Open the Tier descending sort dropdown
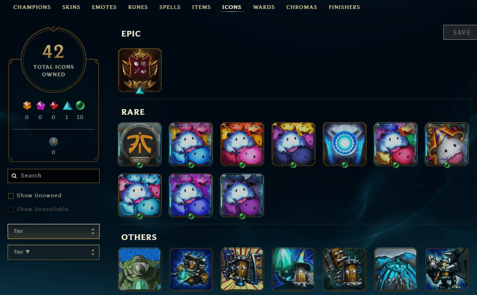Viewport: 477px width, 295px height. click(x=54, y=252)
